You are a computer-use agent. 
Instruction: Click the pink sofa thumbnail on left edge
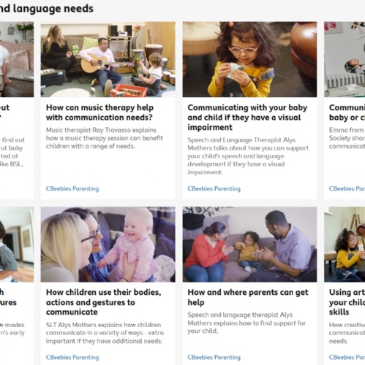tap(17, 59)
